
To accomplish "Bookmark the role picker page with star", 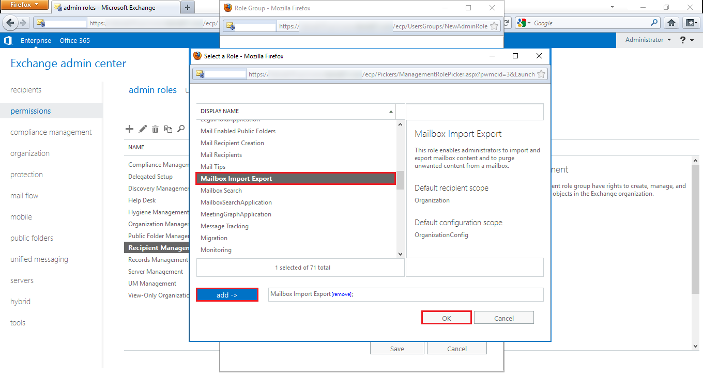I will (541, 74).
